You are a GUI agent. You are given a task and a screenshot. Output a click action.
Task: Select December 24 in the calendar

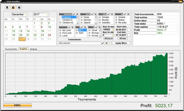[49, 35]
